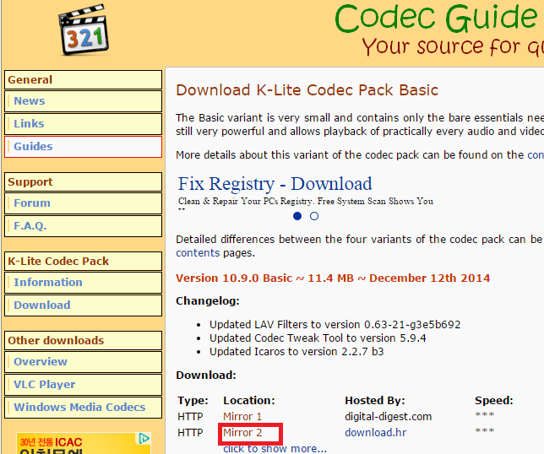Click the 'Hosted By:' column header

375,401
